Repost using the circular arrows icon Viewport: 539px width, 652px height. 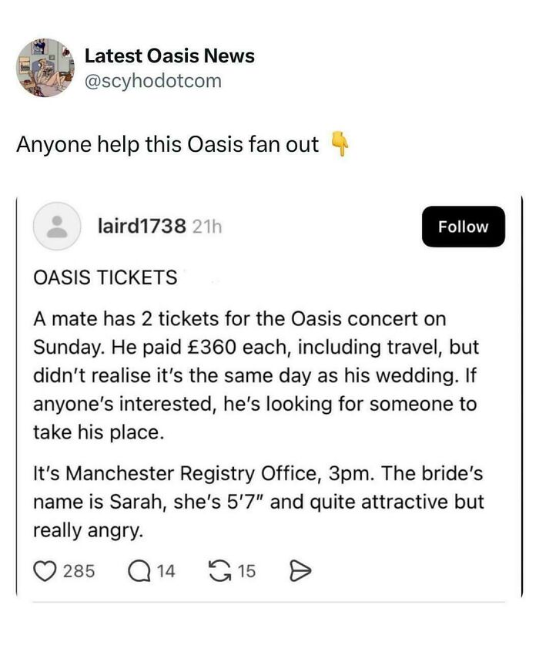(219, 571)
